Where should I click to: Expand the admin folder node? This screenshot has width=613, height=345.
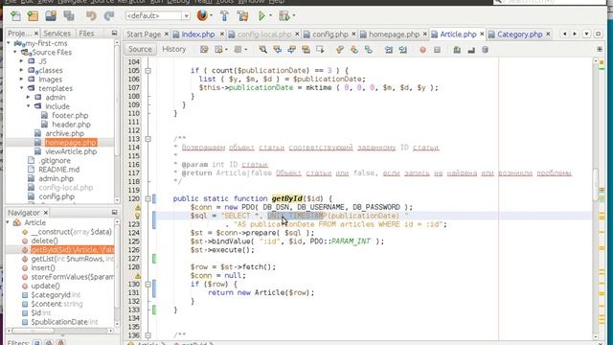(x=28, y=97)
